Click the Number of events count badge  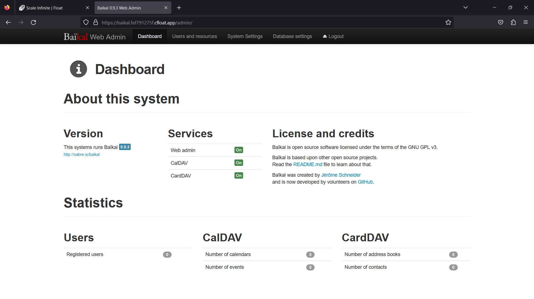coord(310,267)
